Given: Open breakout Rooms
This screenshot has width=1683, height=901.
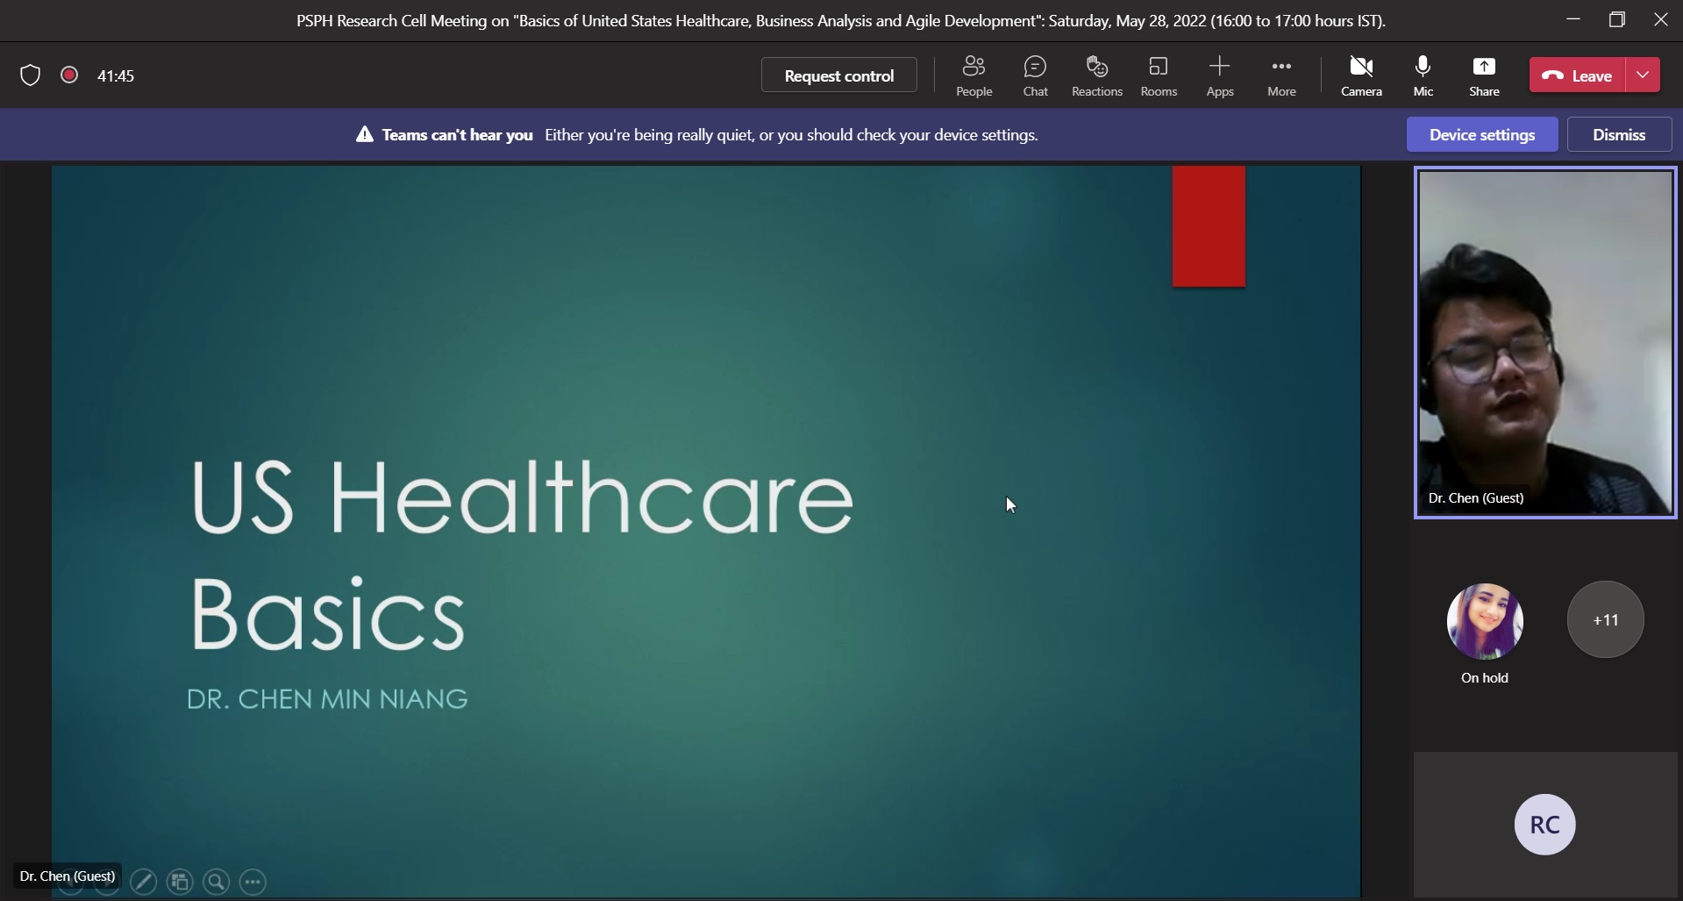Looking at the screenshot, I should pyautogui.click(x=1158, y=75).
